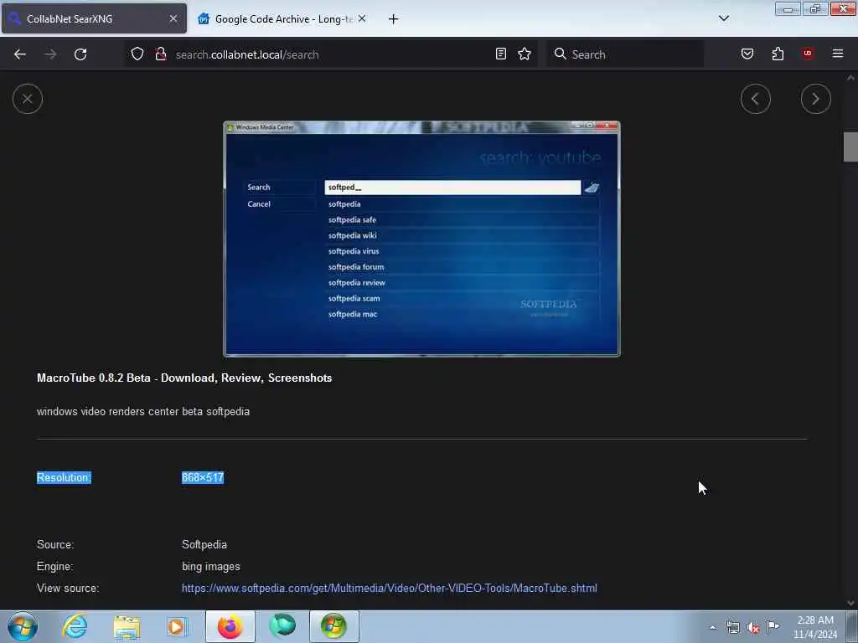
Task: Click the address bar URL
Action: 247,54
